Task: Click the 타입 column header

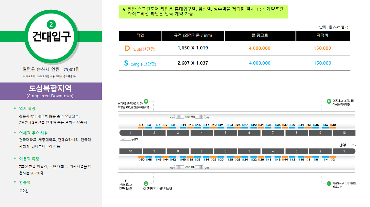Action: pyautogui.click(x=140, y=36)
